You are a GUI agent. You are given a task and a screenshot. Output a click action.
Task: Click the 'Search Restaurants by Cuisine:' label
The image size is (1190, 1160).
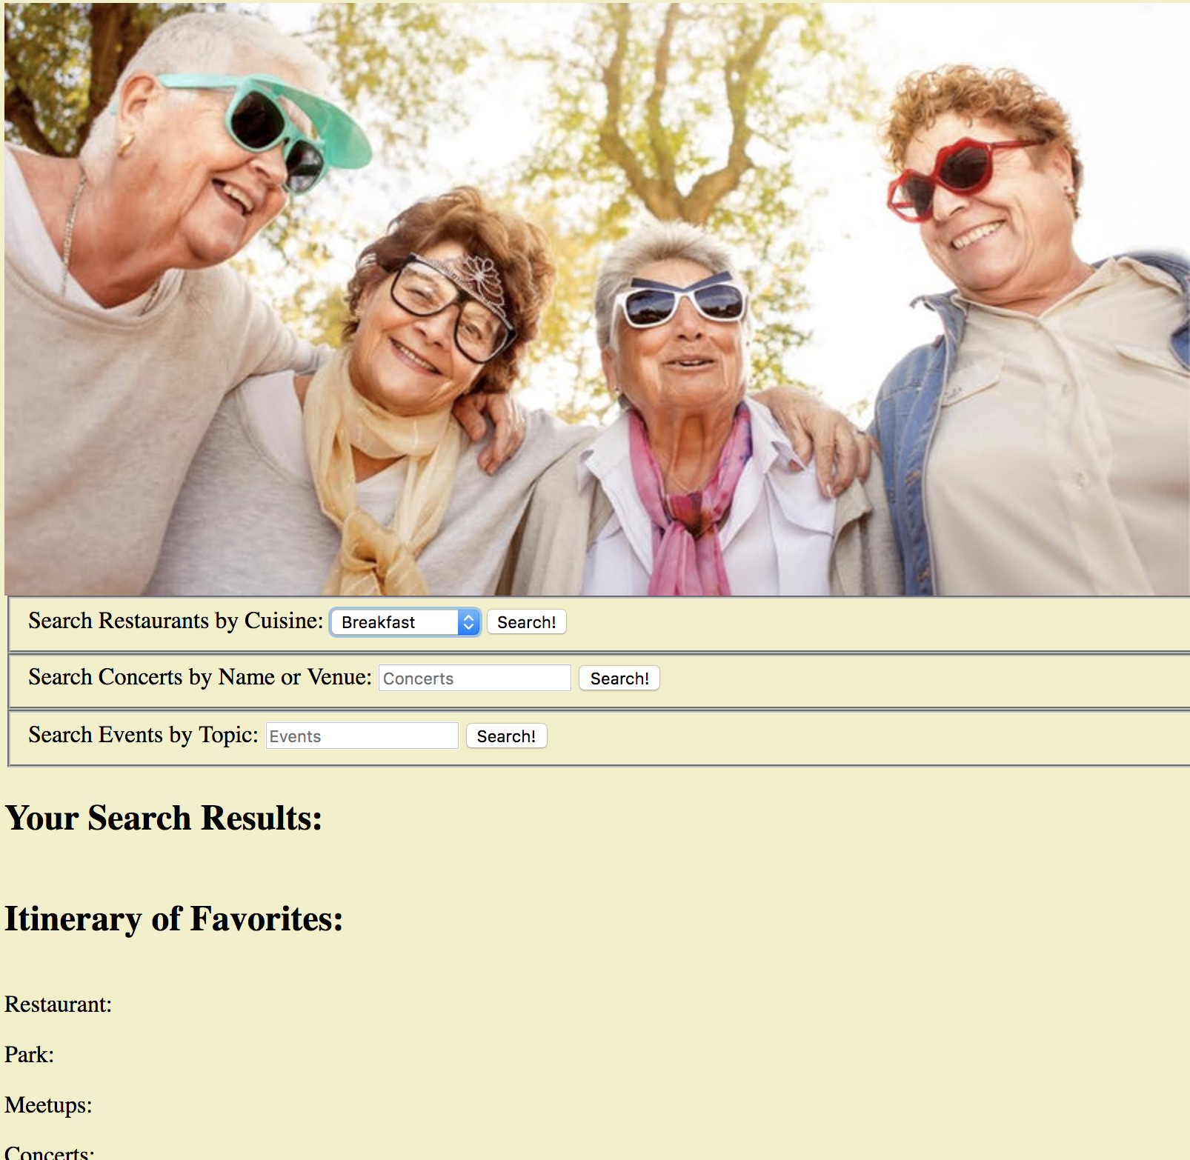click(176, 621)
